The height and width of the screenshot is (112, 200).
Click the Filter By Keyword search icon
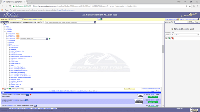tap(31, 89)
